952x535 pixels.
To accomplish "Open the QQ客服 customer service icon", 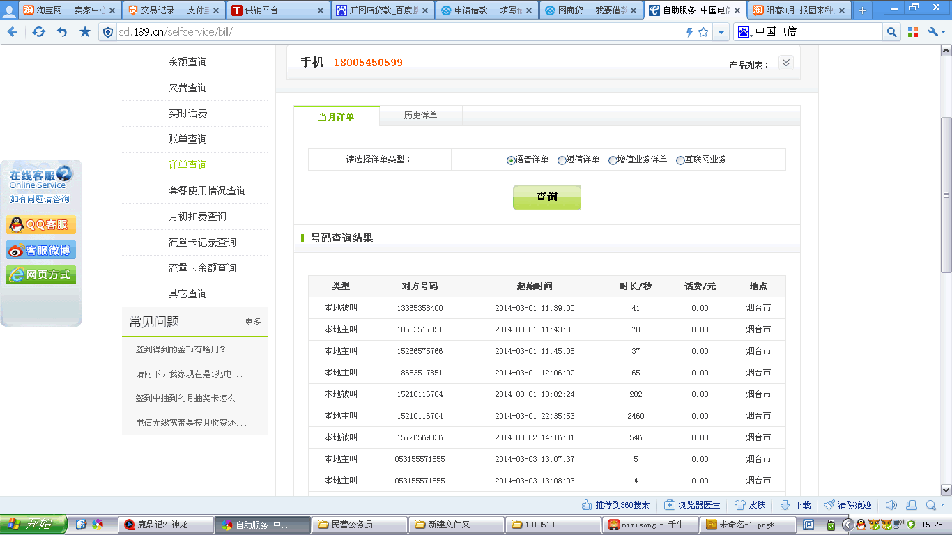I will (x=41, y=224).
